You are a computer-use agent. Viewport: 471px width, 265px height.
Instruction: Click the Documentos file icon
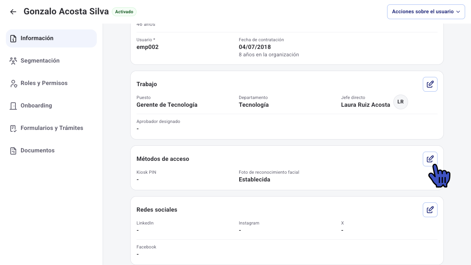pyautogui.click(x=13, y=151)
